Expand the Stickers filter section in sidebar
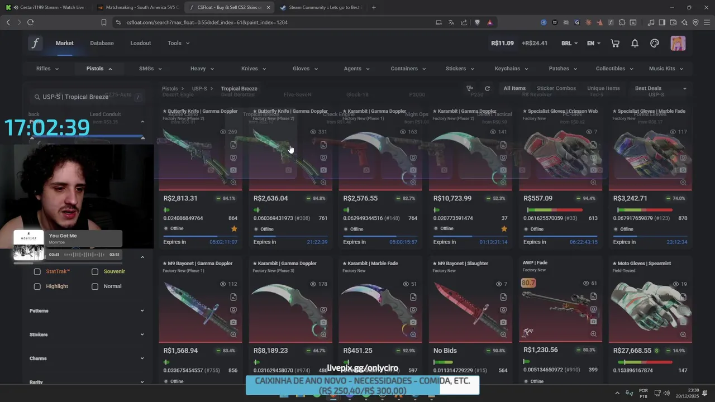 tap(87, 335)
